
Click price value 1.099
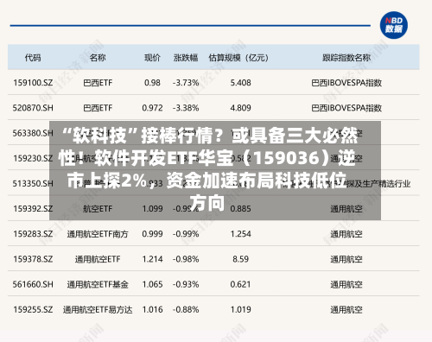152,209
